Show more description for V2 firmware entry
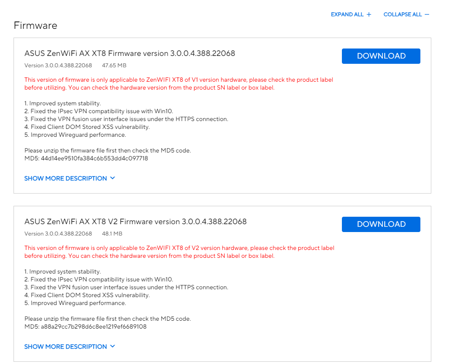 coord(65,347)
